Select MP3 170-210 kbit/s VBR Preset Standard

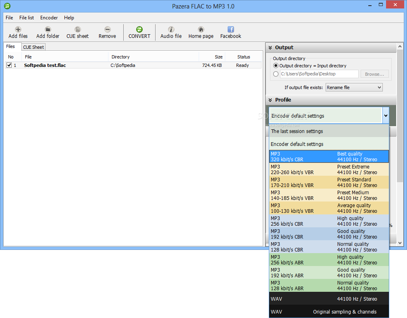coord(329,182)
